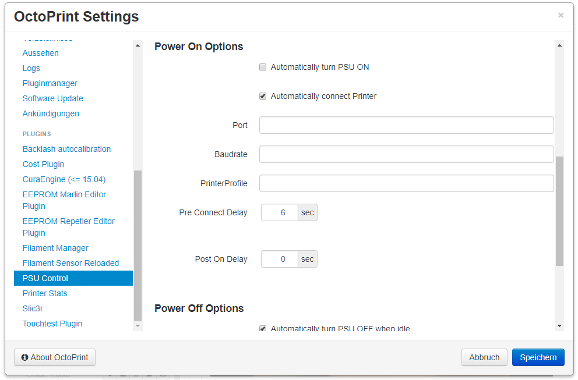Click sidebar scrollbar thumb

pyautogui.click(x=138, y=246)
